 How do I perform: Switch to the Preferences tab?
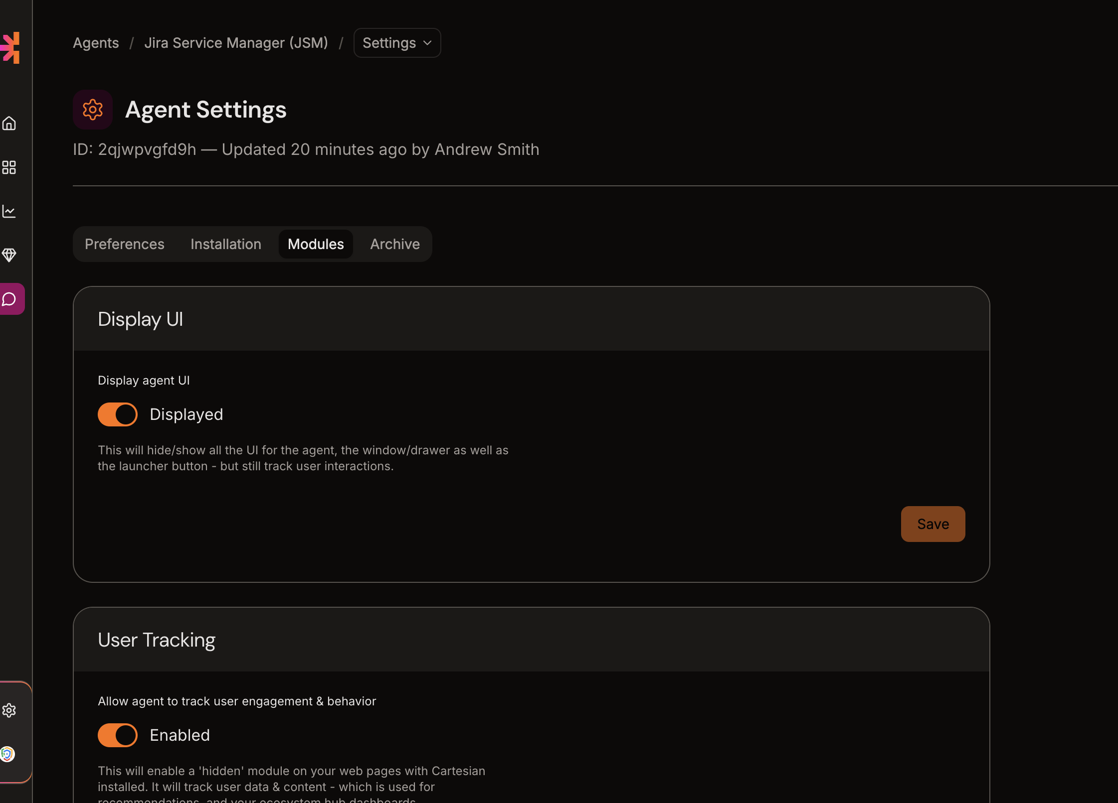pos(125,244)
